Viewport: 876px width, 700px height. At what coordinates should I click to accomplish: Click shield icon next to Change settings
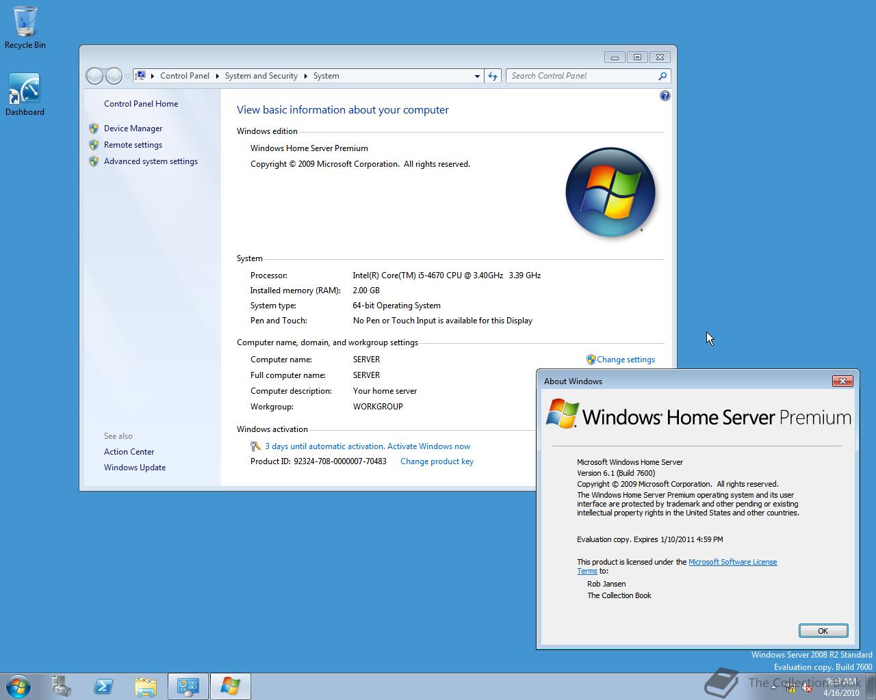pos(591,360)
